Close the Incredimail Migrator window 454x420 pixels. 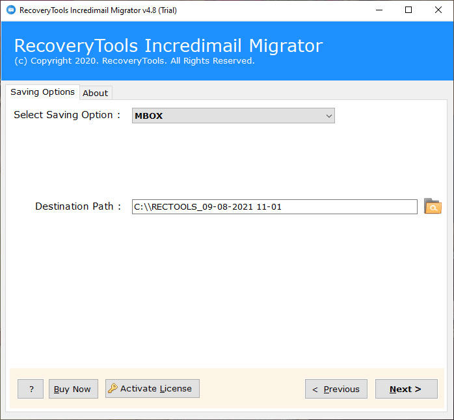coord(438,10)
